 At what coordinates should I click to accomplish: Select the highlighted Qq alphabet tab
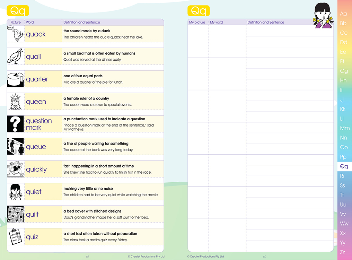tap(344, 167)
